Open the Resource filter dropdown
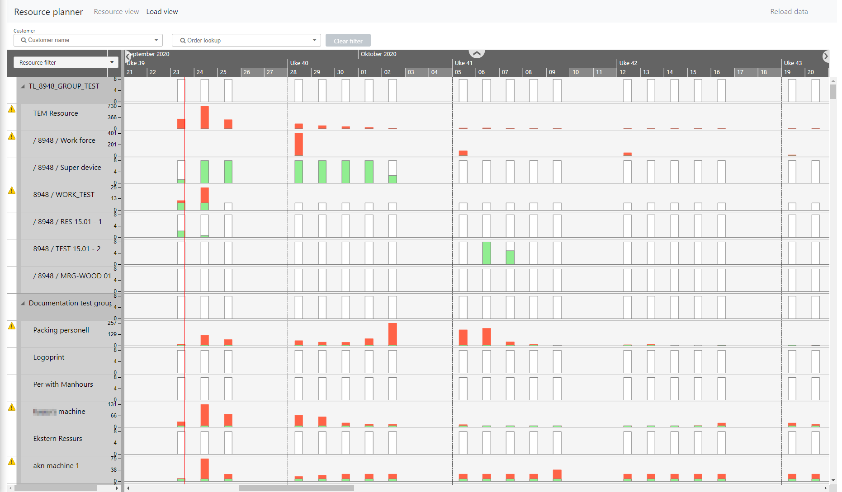842x492 pixels. [66, 62]
